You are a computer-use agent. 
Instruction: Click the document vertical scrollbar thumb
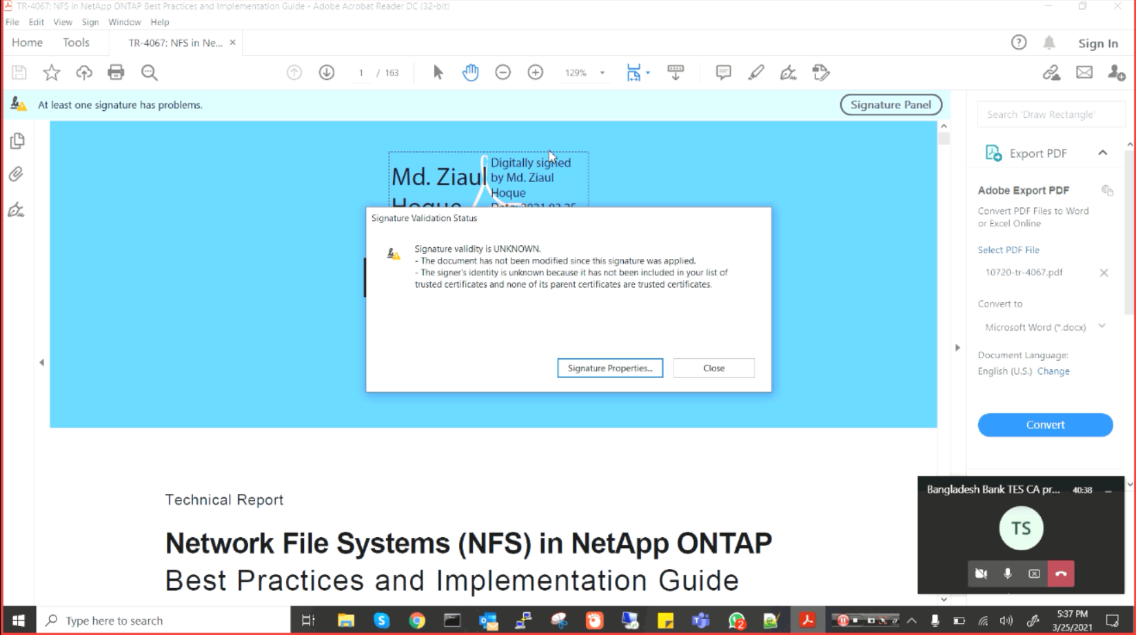point(944,138)
